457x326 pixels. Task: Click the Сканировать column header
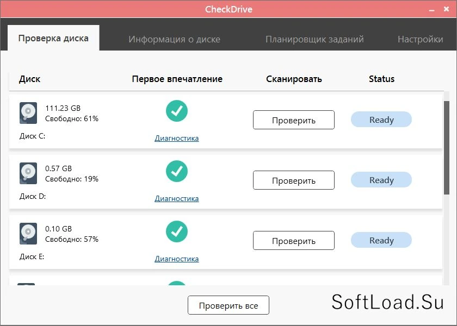[x=294, y=79]
